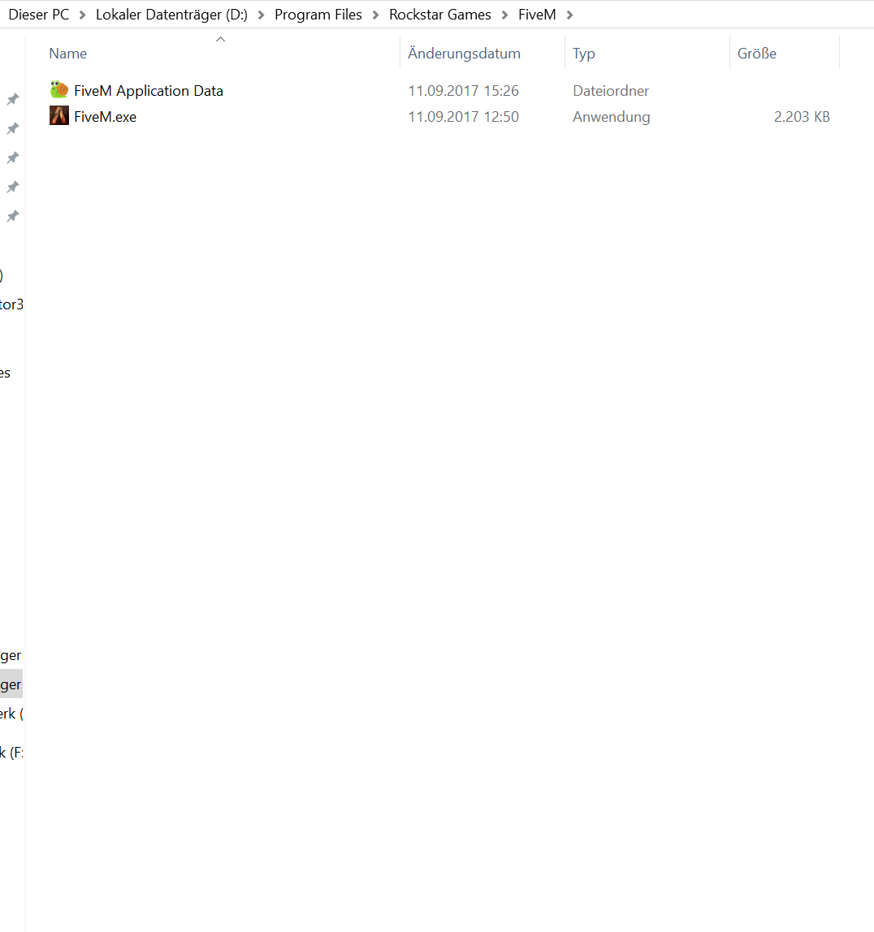Click the FiveM.exe file name

[x=106, y=117]
